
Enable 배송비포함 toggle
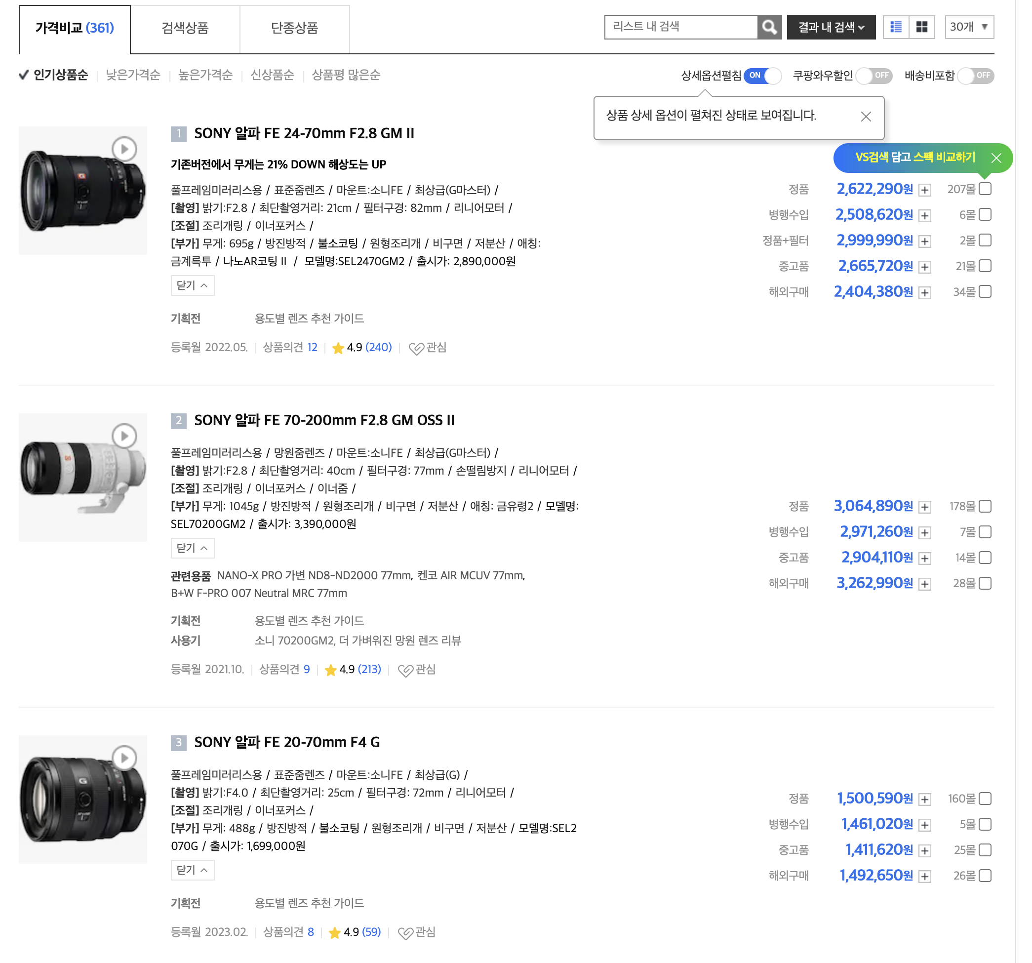coord(975,76)
